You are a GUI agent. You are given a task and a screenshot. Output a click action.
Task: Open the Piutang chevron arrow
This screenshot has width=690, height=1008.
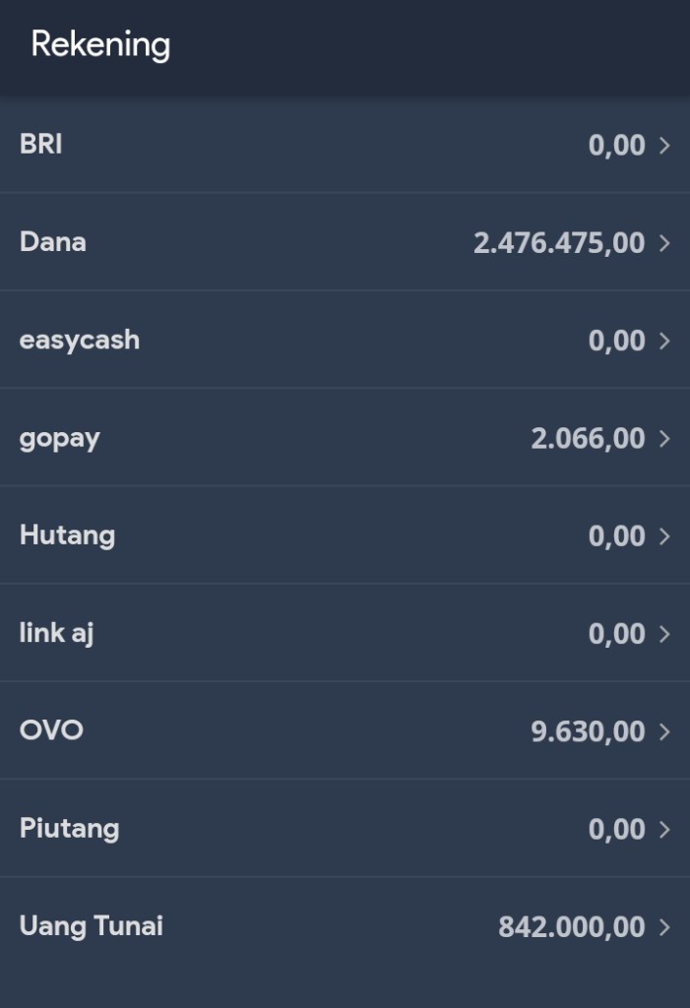tap(664, 830)
